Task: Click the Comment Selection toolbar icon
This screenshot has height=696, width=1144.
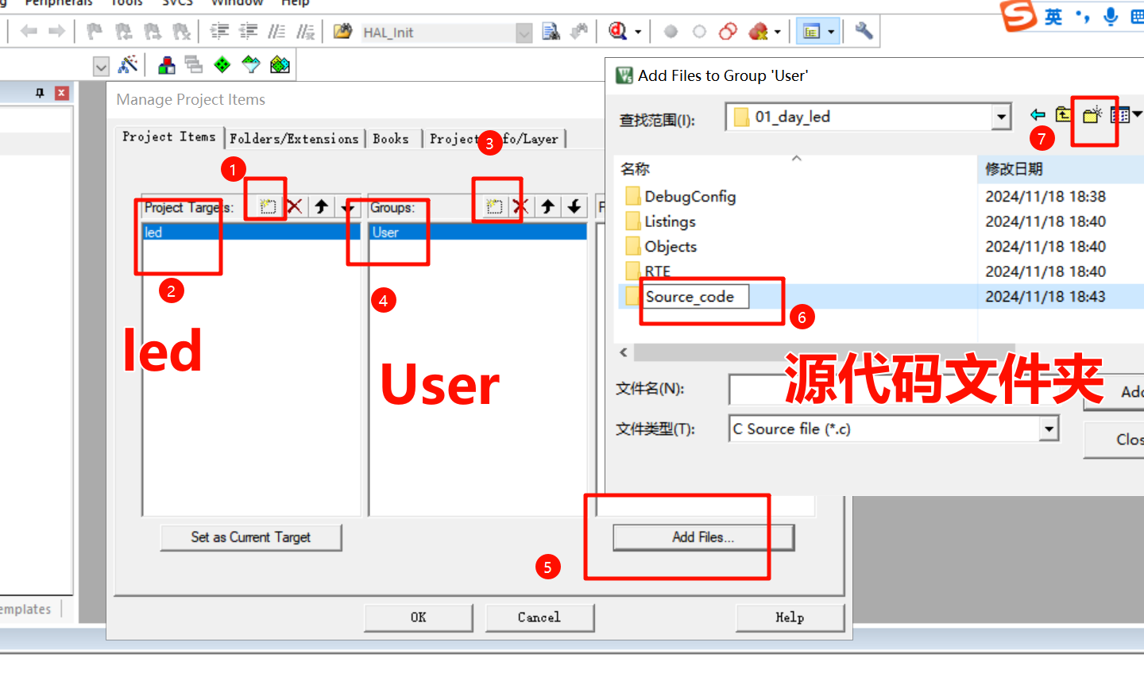Action: pos(276,31)
